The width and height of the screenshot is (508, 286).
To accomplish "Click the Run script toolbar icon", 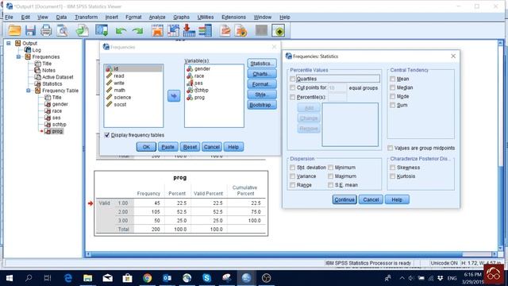I will coord(225,31).
